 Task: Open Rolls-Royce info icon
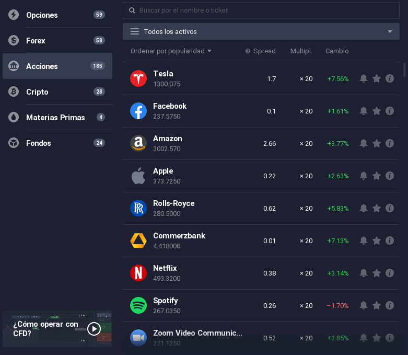point(390,208)
